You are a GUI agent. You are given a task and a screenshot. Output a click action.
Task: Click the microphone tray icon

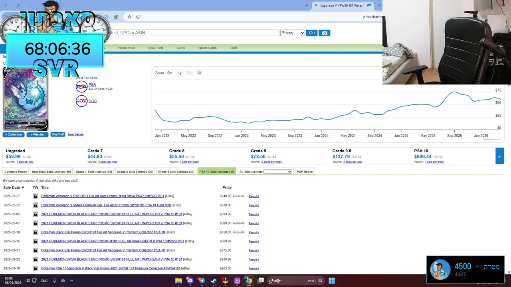(55, 281)
